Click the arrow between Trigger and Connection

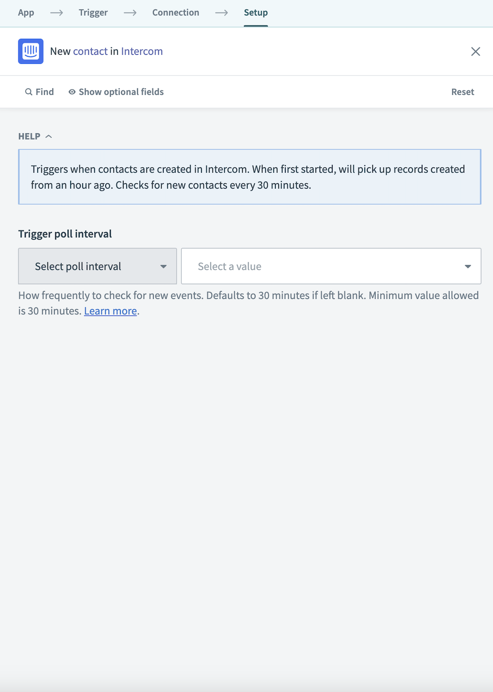click(x=130, y=13)
